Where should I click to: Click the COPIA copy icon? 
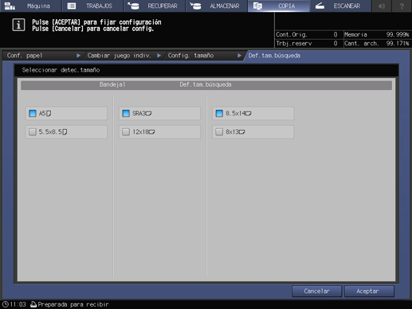tap(257, 6)
